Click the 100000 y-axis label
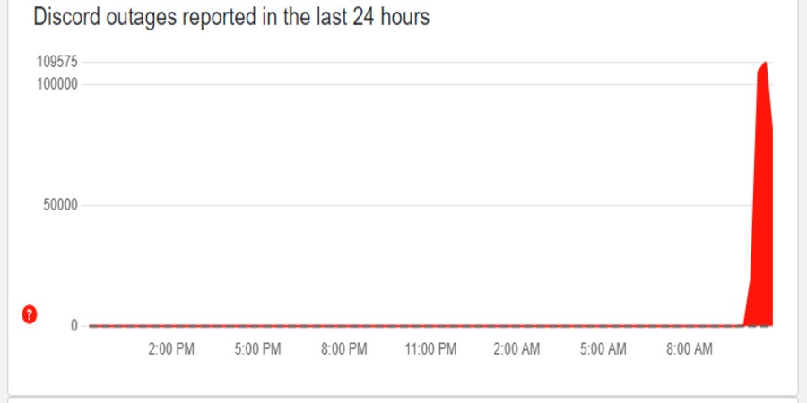The image size is (807, 403). point(56,84)
